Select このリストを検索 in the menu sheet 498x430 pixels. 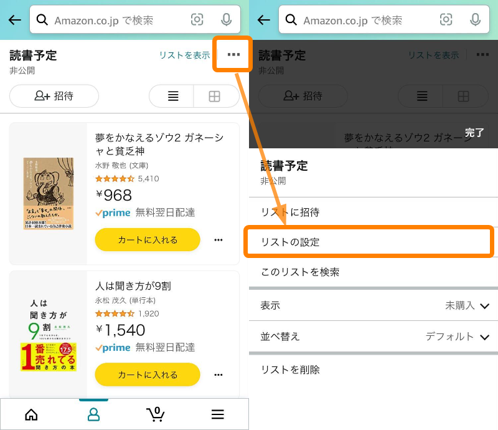pos(374,272)
